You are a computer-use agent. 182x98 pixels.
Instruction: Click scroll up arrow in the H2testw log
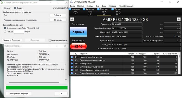(66, 65)
